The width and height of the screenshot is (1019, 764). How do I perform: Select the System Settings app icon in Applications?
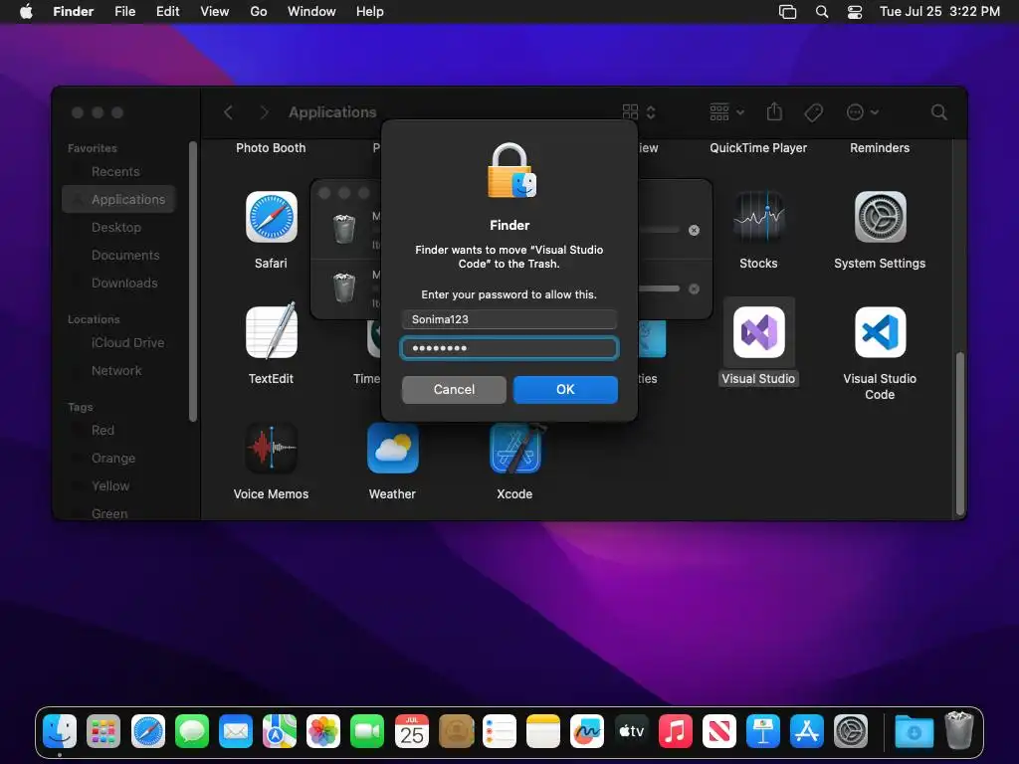(880, 217)
